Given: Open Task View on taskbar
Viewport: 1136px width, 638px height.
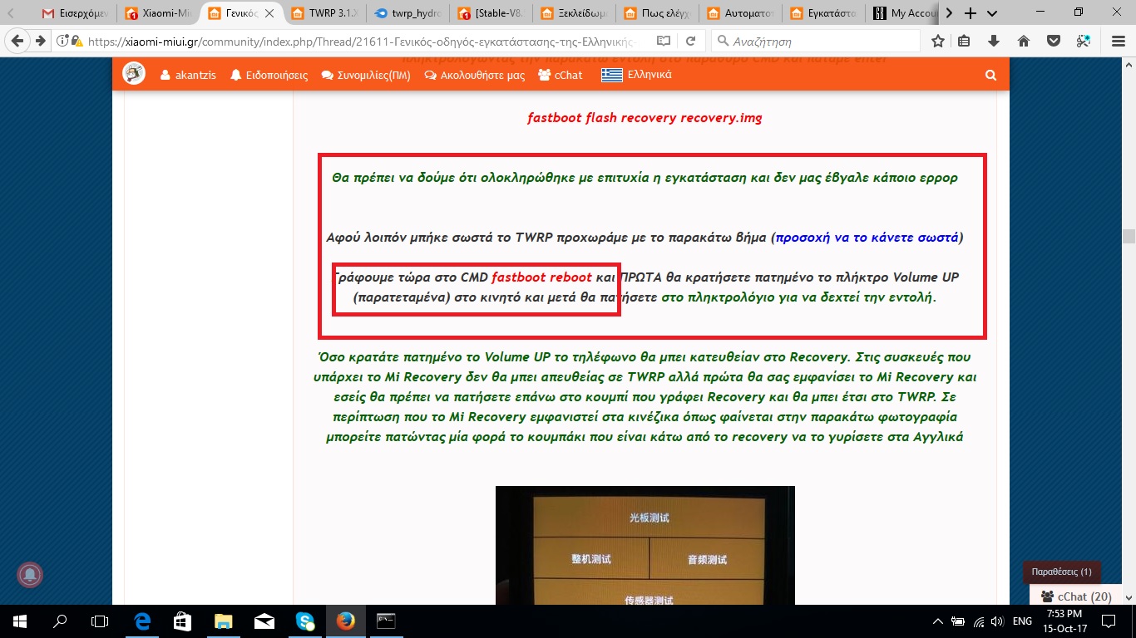Looking at the screenshot, I should 100,621.
